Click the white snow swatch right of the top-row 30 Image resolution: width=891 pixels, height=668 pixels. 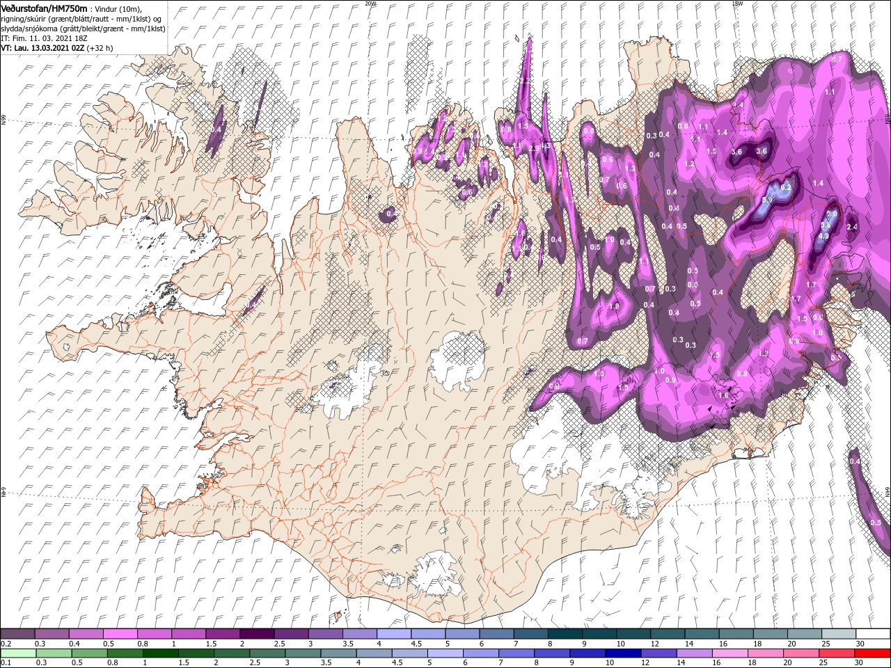click(873, 634)
